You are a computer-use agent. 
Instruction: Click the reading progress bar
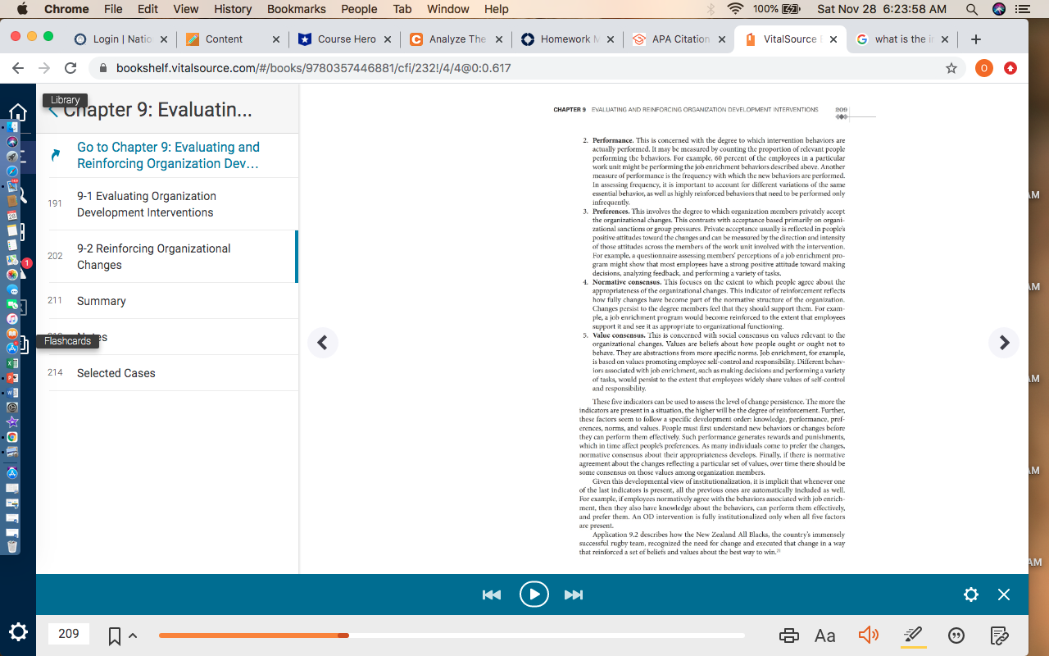pyautogui.click(x=452, y=635)
